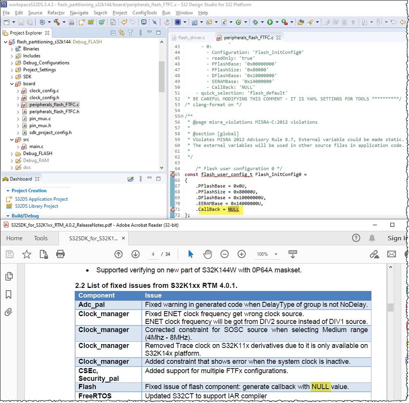409x403 pixels.
Task: Toggle the selection arrow tool in Acrobat
Action: (190, 254)
